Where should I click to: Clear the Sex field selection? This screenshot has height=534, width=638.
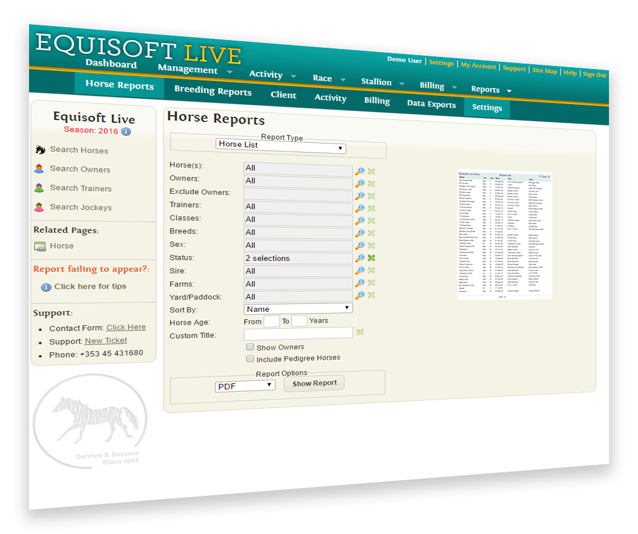(371, 245)
